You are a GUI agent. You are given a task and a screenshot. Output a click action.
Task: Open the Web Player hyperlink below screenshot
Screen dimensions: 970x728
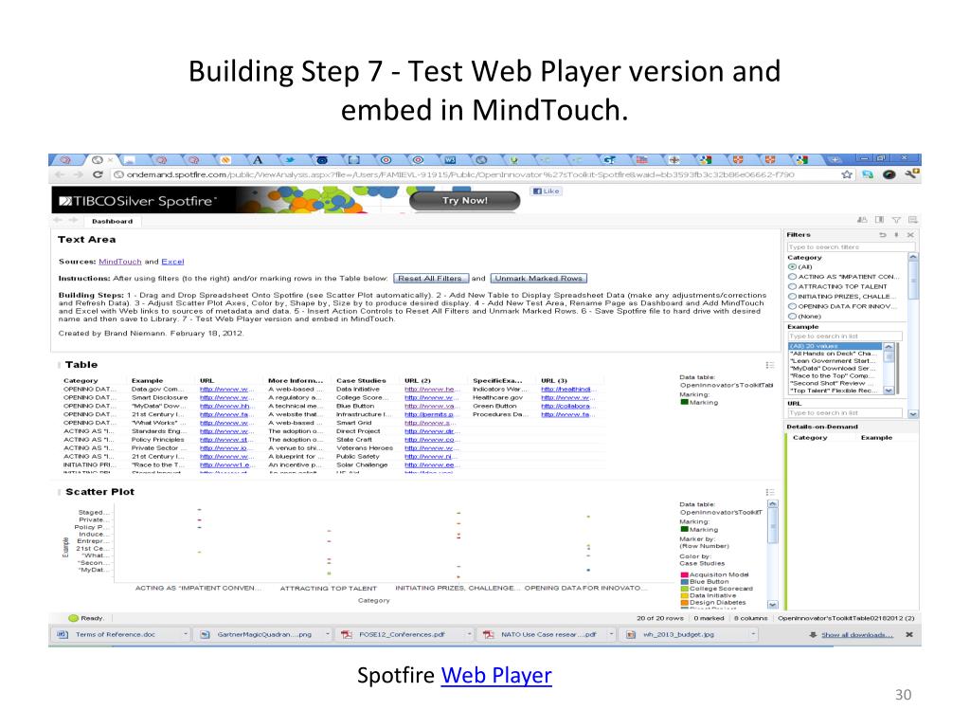click(x=496, y=675)
